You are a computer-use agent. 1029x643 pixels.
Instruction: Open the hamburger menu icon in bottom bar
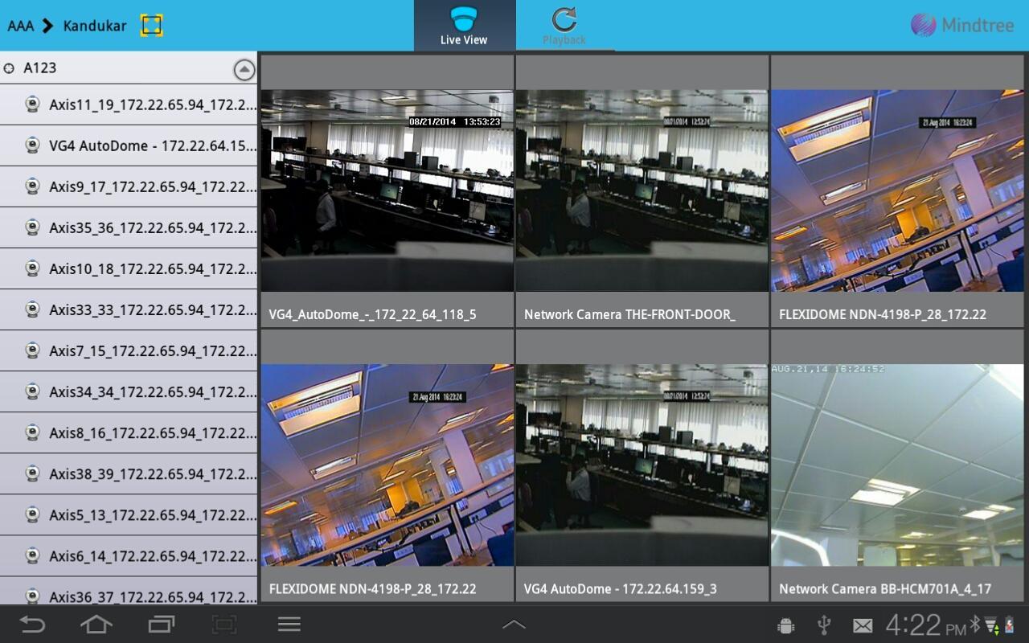coord(289,625)
